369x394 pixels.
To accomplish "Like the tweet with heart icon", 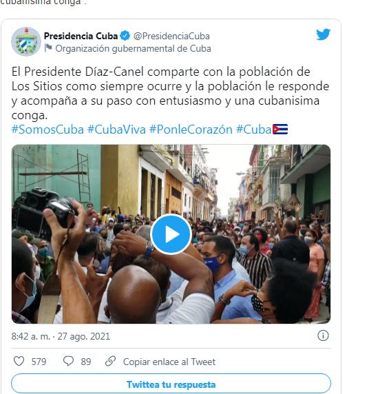I will coord(19,362).
